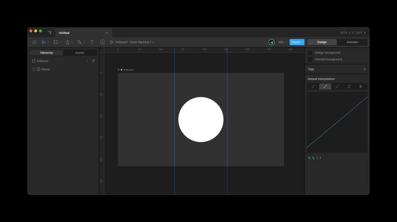This screenshot has width=397, height=222.
Task: Select Artboard in hierarchy header
Action: point(42,61)
